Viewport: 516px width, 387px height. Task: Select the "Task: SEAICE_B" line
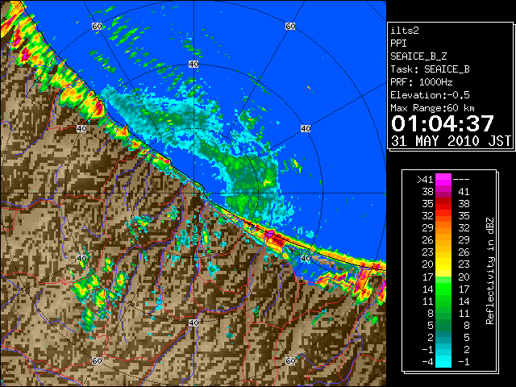[x=430, y=69]
